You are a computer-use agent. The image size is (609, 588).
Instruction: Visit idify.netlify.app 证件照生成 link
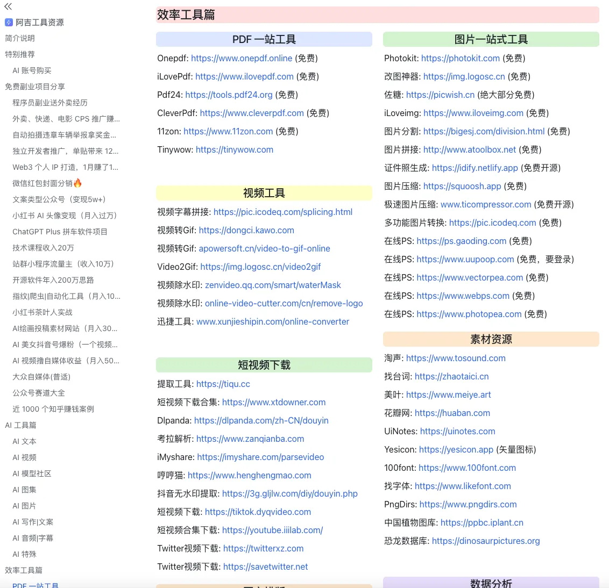coord(475,168)
